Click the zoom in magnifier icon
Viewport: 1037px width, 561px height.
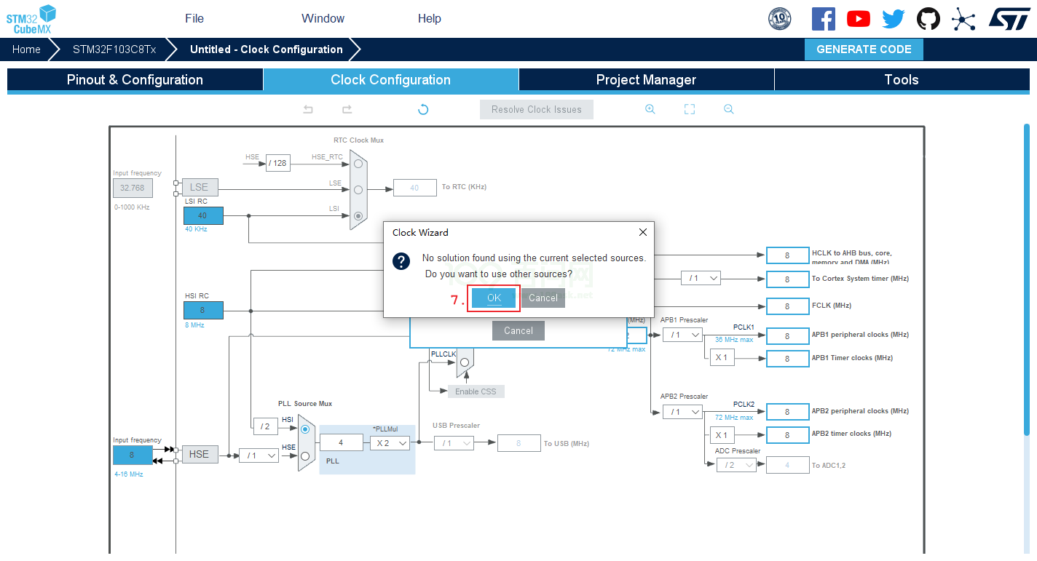pyautogui.click(x=650, y=109)
